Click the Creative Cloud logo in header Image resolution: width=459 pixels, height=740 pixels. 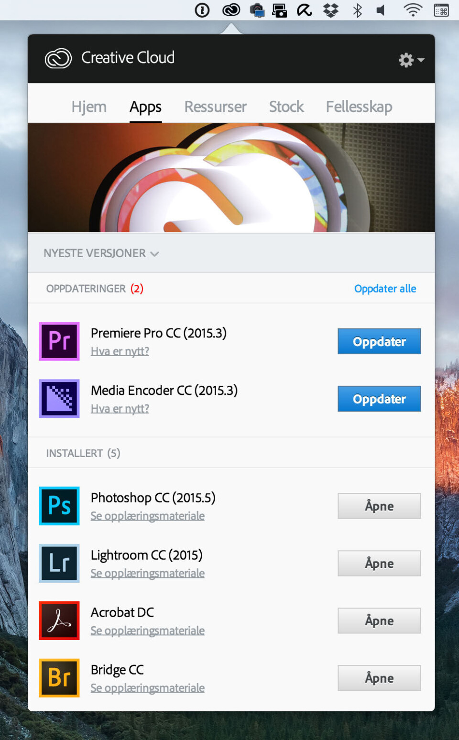(x=58, y=58)
